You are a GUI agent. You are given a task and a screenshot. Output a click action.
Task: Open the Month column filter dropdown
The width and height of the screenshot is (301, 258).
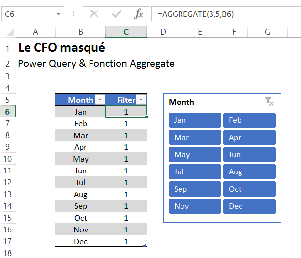[100, 100]
